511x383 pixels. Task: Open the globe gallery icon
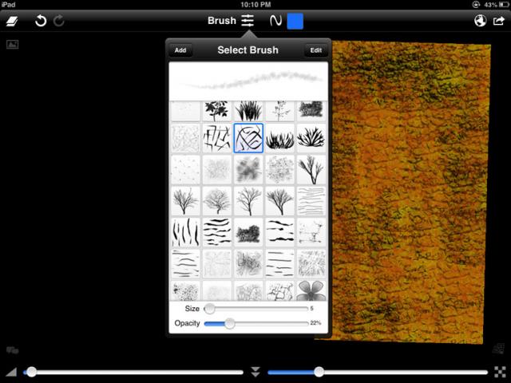point(480,21)
